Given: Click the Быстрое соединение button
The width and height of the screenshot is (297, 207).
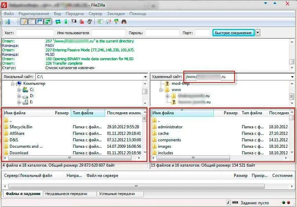Looking at the screenshot, I should pyautogui.click(x=234, y=32).
